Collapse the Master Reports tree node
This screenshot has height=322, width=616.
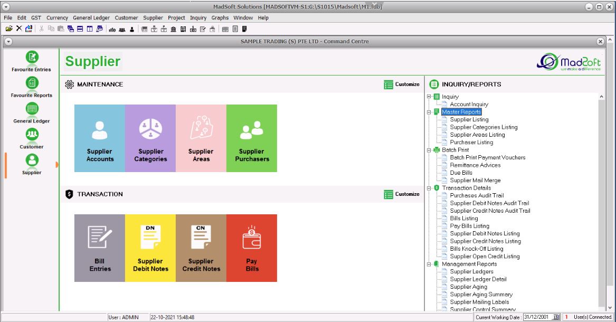[429, 112]
